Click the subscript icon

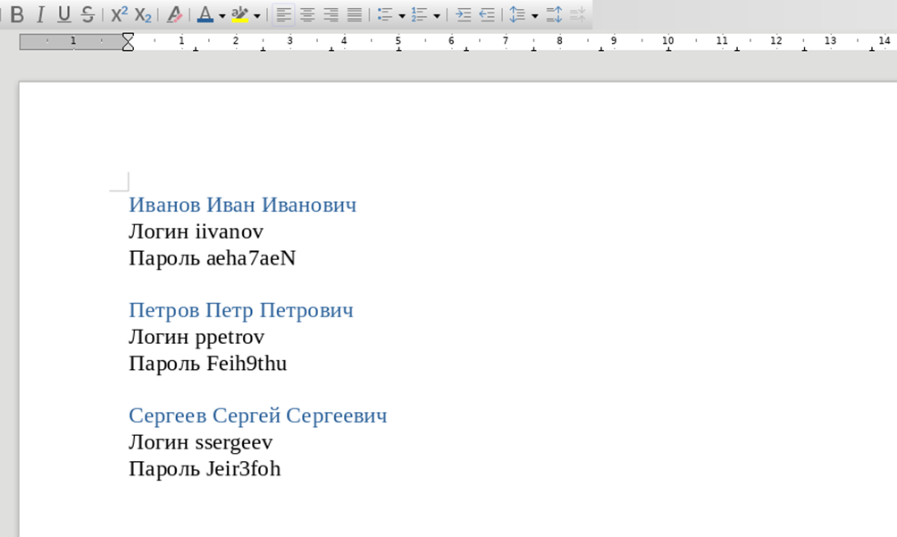pos(143,15)
